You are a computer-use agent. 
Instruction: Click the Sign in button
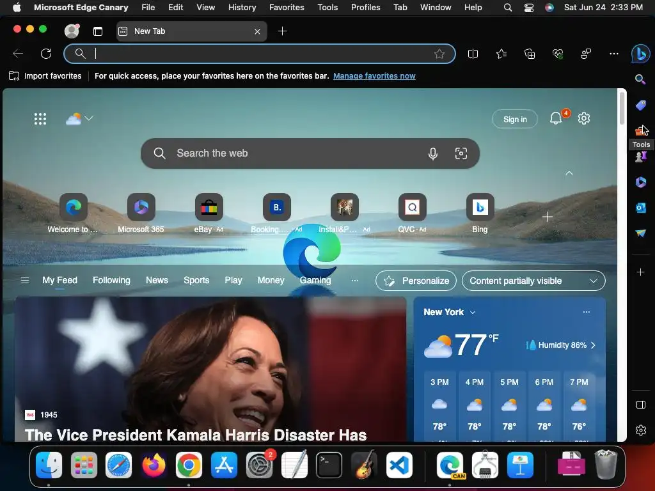515,119
